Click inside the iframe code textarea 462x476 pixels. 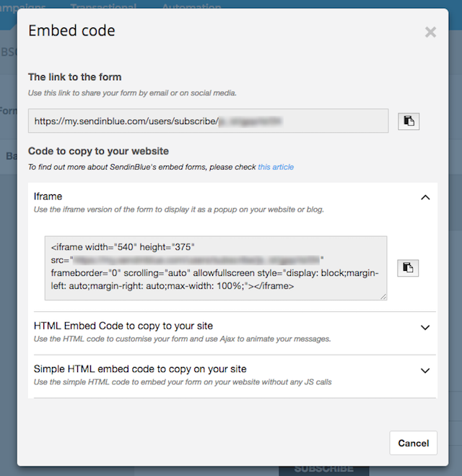(x=216, y=268)
